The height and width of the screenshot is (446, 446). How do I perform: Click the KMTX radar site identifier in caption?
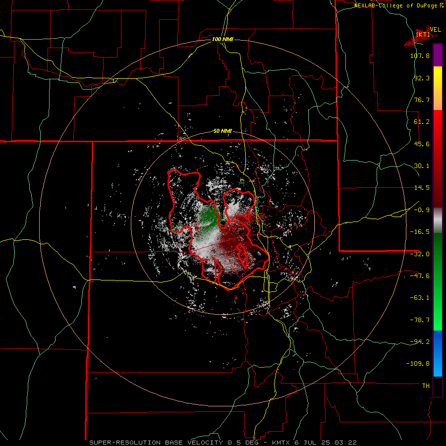pos(281,443)
